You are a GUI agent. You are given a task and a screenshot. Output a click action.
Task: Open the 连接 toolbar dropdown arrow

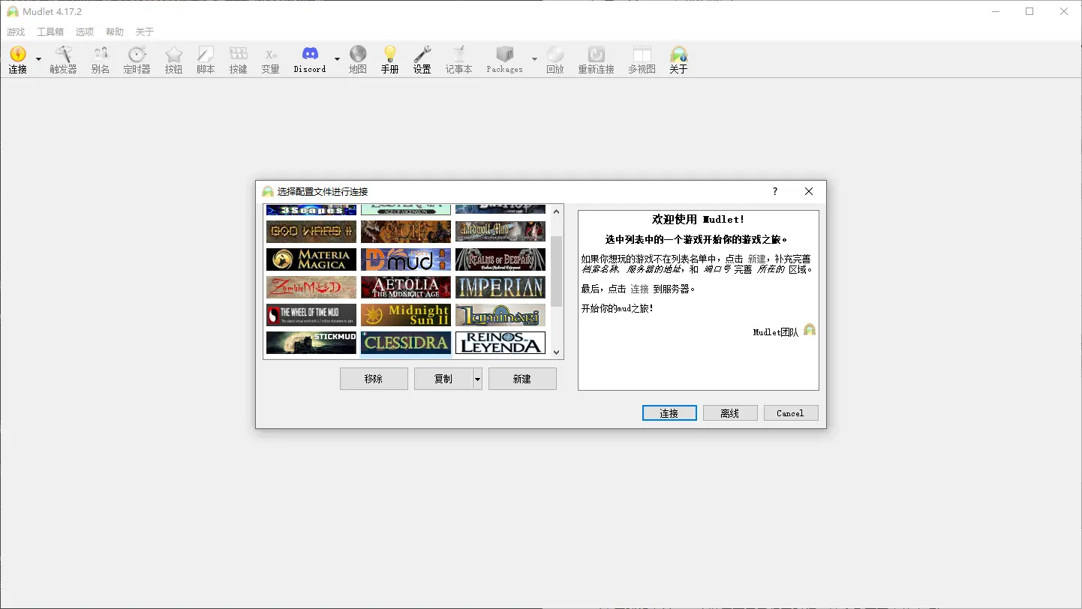pos(38,59)
